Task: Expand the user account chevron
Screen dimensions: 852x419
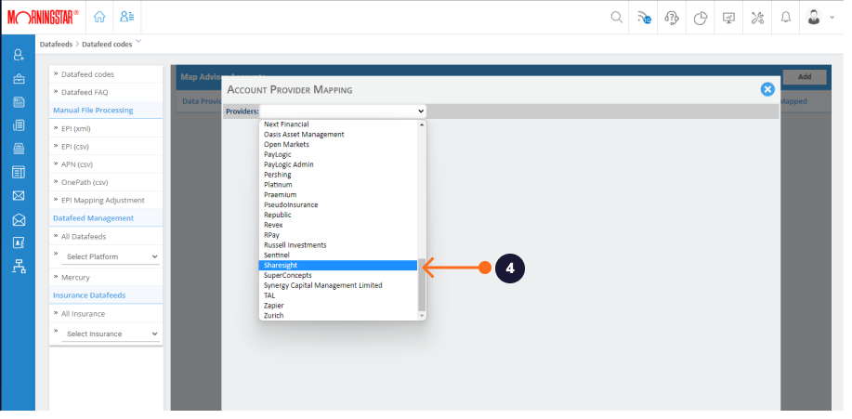Action: click(x=832, y=18)
